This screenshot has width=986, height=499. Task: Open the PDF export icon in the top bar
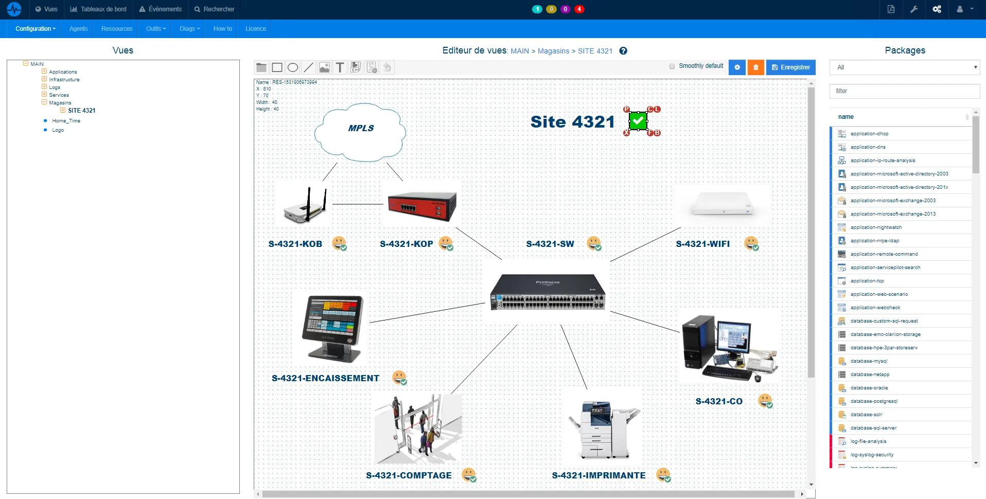click(x=891, y=9)
